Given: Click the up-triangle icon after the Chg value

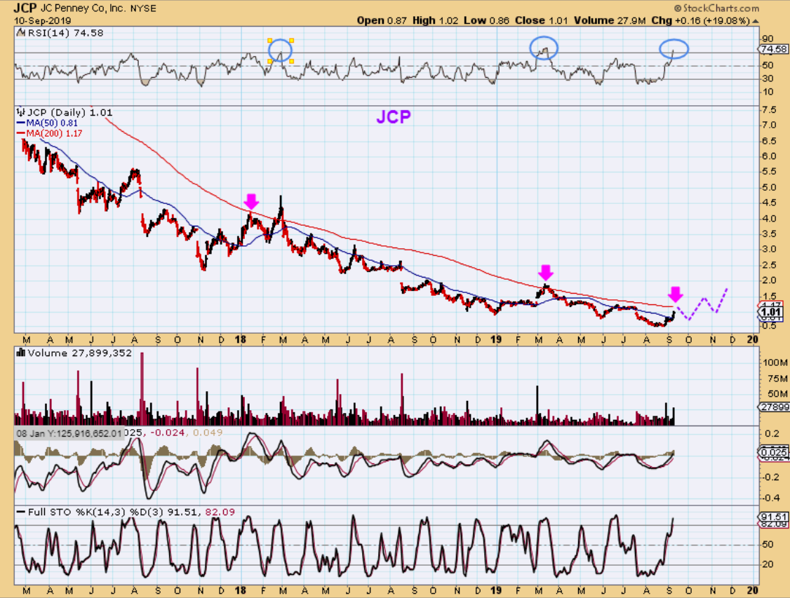Looking at the screenshot, I should pyautogui.click(x=755, y=21).
